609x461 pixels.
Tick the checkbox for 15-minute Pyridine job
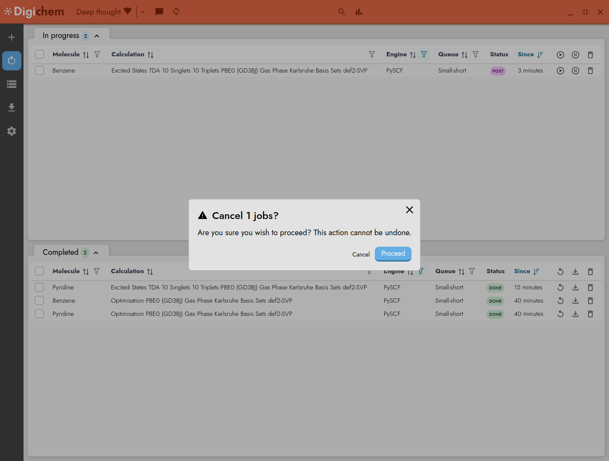coord(39,287)
